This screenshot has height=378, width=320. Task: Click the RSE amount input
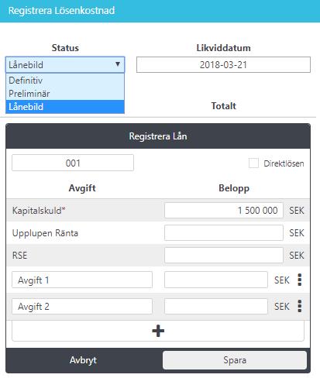coord(224,255)
